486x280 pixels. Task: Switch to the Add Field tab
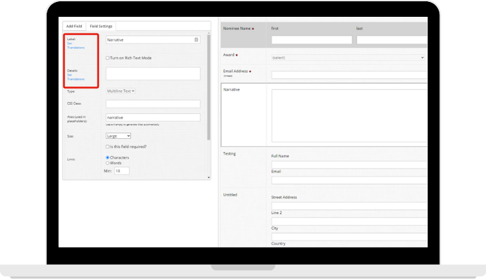(x=74, y=27)
